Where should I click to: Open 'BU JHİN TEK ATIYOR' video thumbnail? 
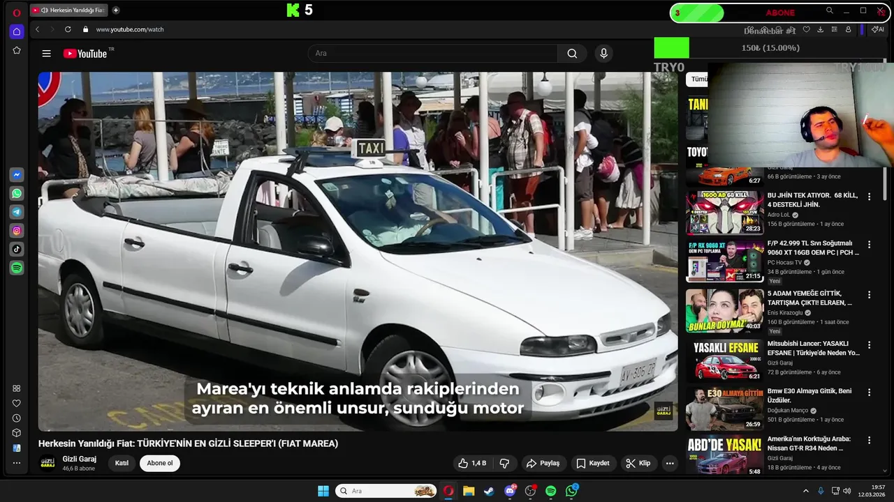tap(724, 213)
